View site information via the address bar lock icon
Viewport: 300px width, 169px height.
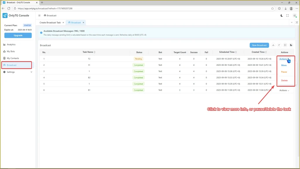pos(15,9)
